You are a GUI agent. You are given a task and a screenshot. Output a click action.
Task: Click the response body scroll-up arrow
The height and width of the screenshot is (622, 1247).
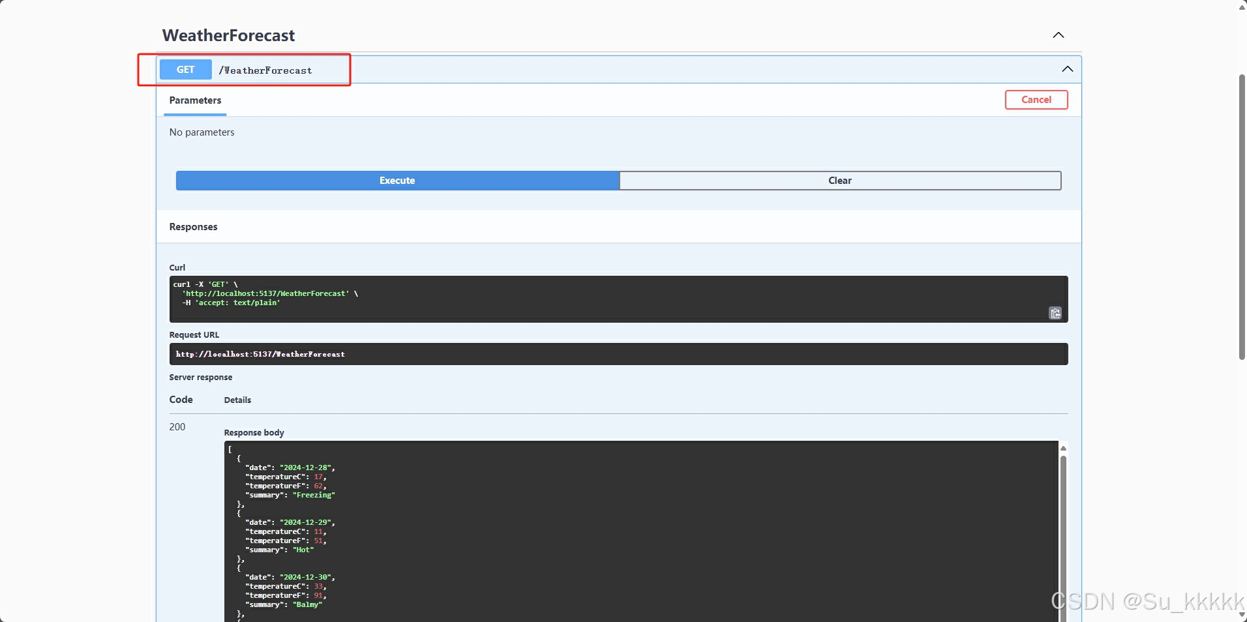[x=1063, y=448]
